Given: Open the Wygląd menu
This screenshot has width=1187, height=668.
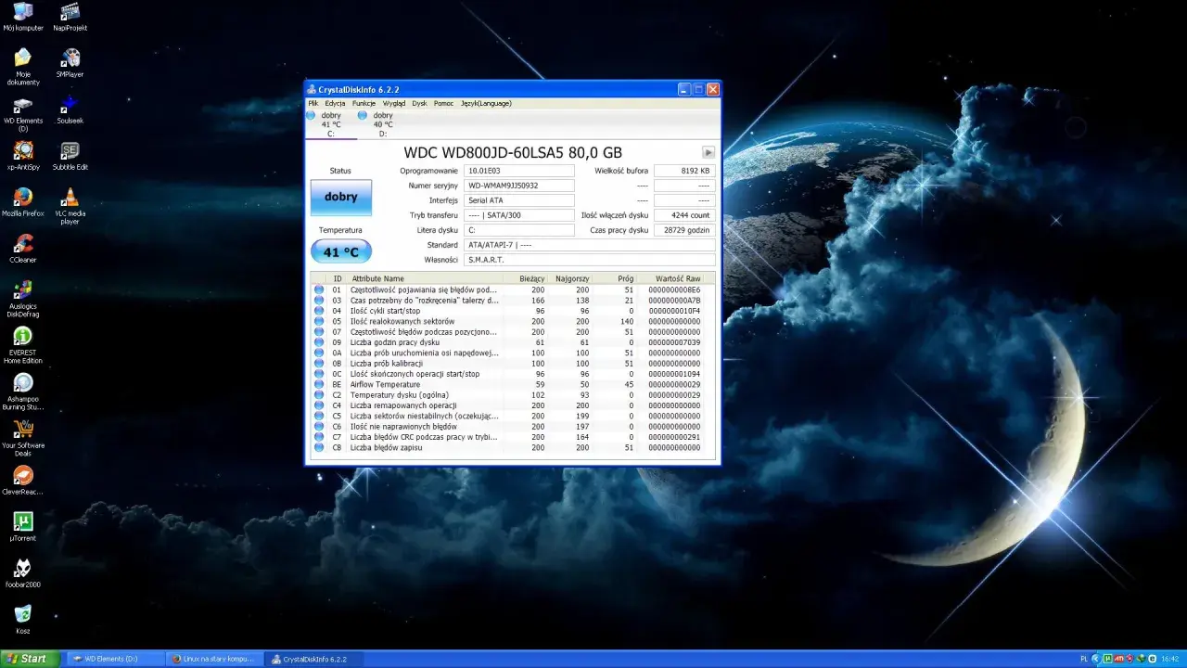Looking at the screenshot, I should coord(394,103).
